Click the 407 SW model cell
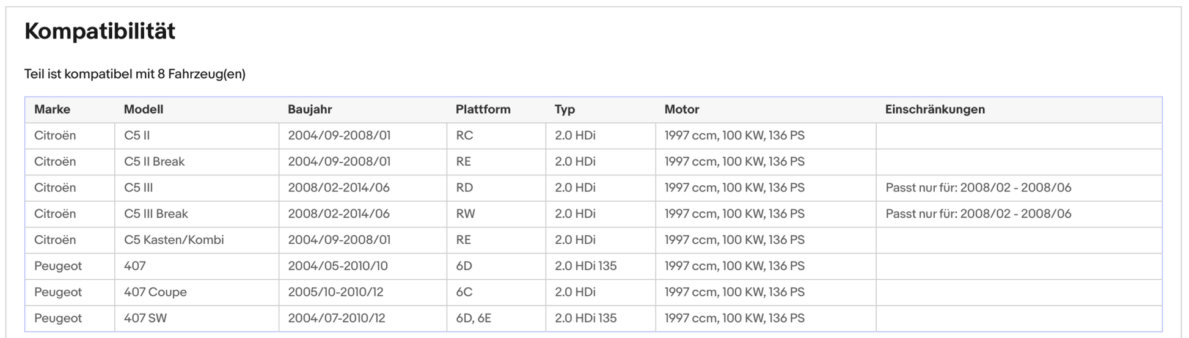1189x338 pixels. pos(145,318)
